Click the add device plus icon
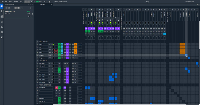 click(x=6, y=8)
